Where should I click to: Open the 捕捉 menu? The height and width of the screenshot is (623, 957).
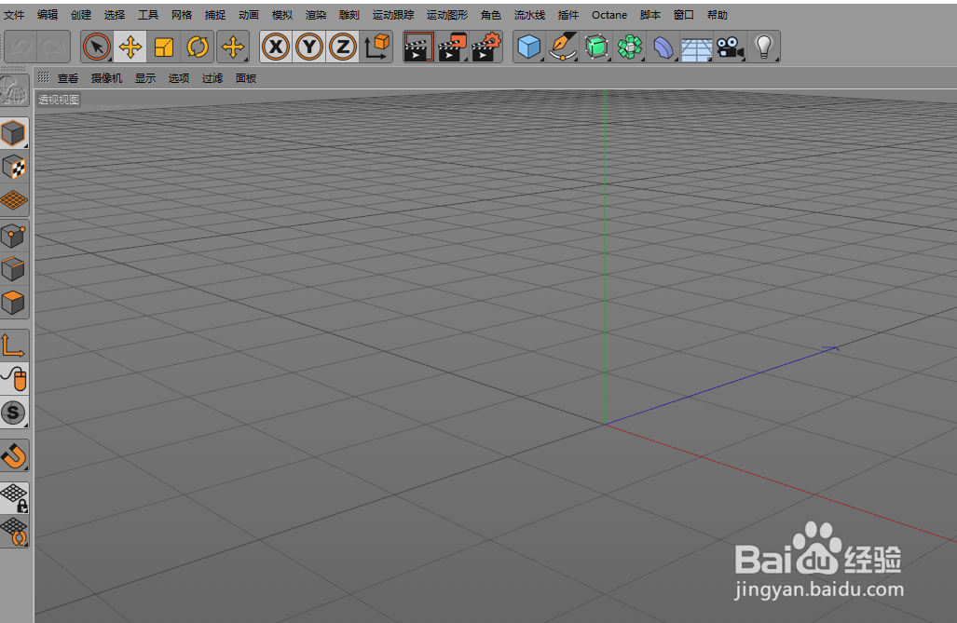(x=215, y=15)
